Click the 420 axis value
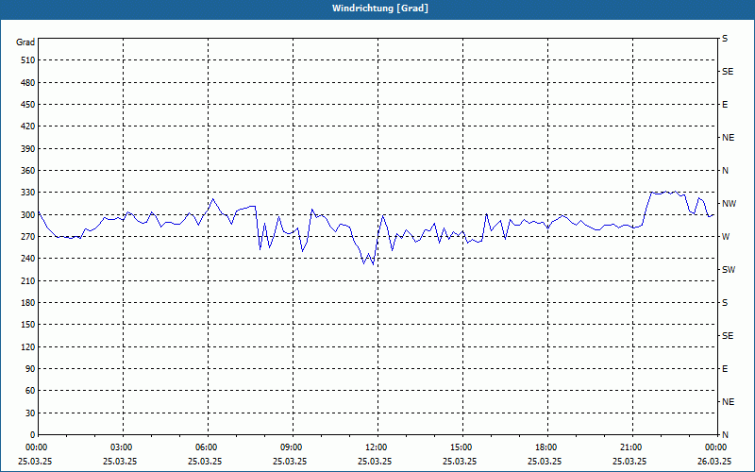This screenshot has width=755, height=472. pos(27,126)
